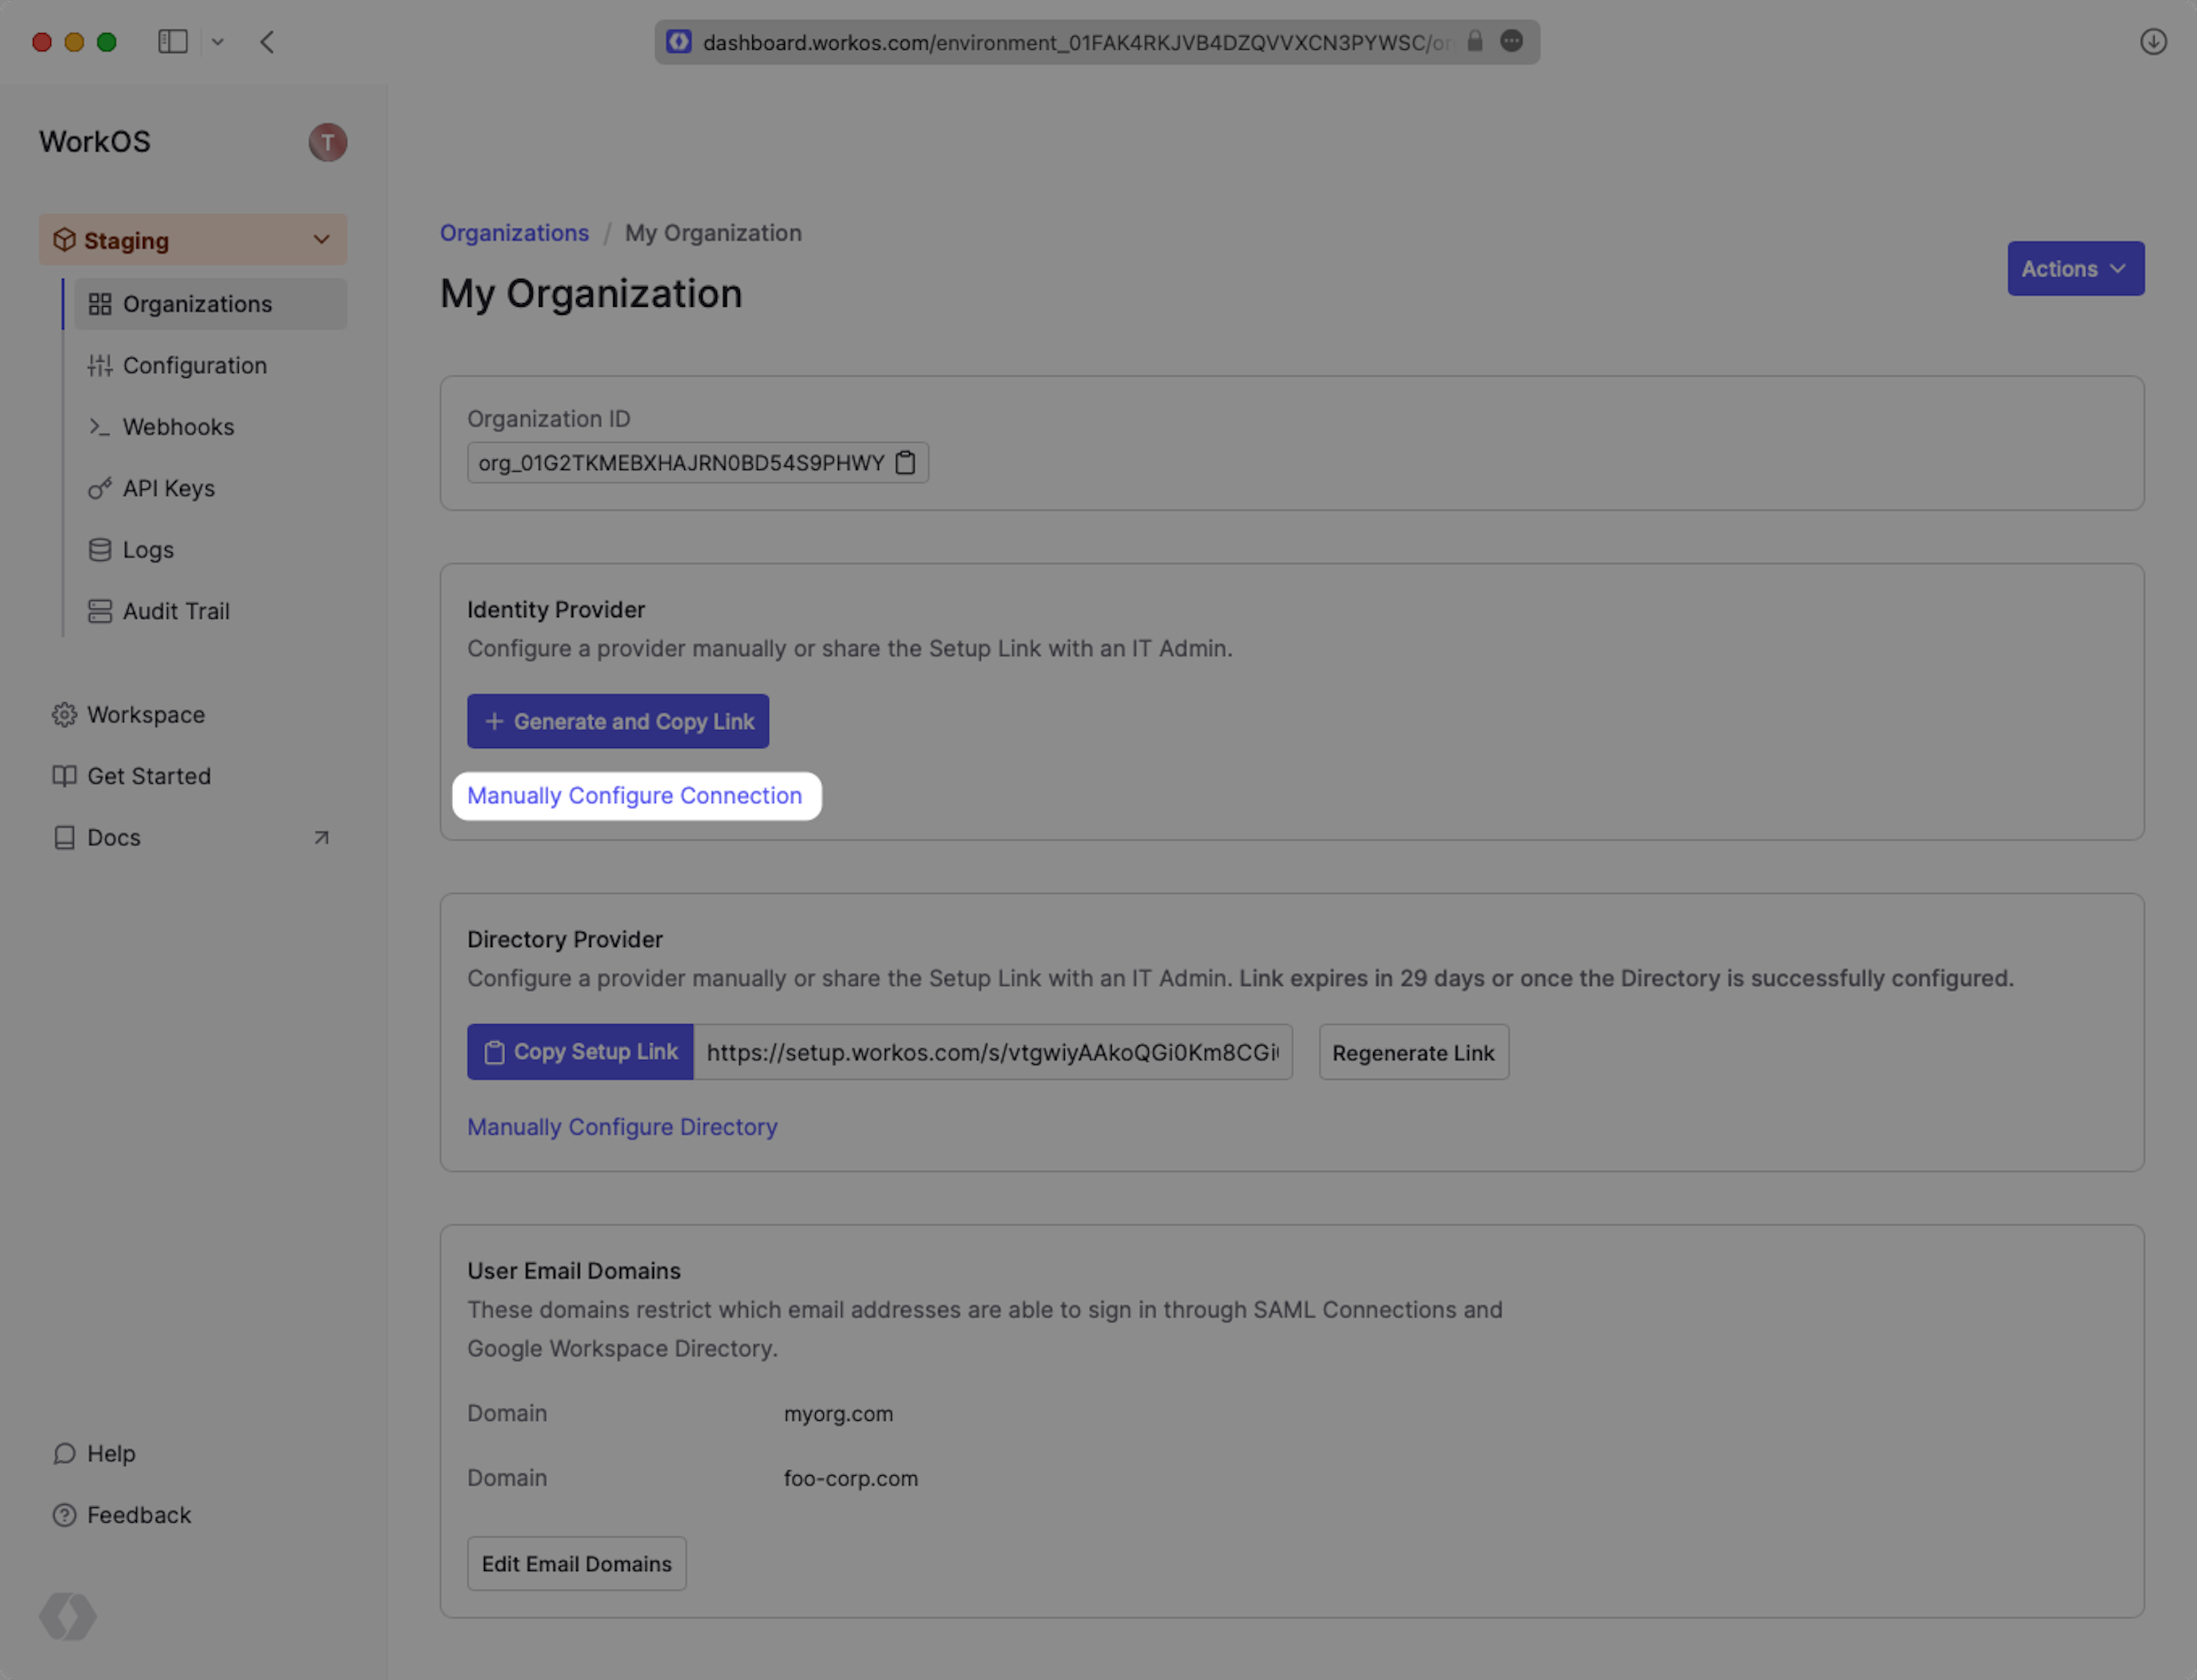Open downloads icon in browser toolbar

point(2153,42)
